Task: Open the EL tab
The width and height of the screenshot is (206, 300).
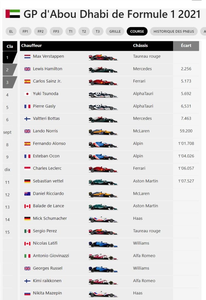Action: 11,31
